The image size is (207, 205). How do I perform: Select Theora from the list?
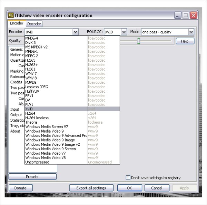[72, 122]
